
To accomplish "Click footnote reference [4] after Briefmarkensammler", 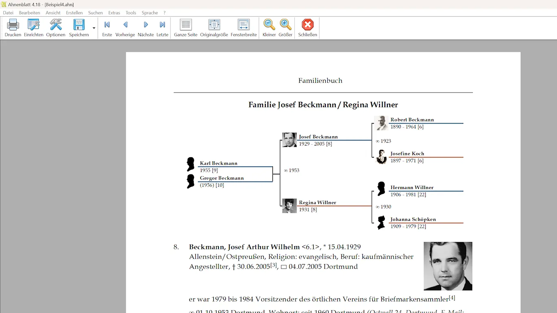I will pos(452,298).
